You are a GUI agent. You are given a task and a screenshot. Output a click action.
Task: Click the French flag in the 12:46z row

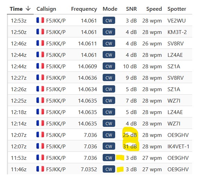point(40,43)
